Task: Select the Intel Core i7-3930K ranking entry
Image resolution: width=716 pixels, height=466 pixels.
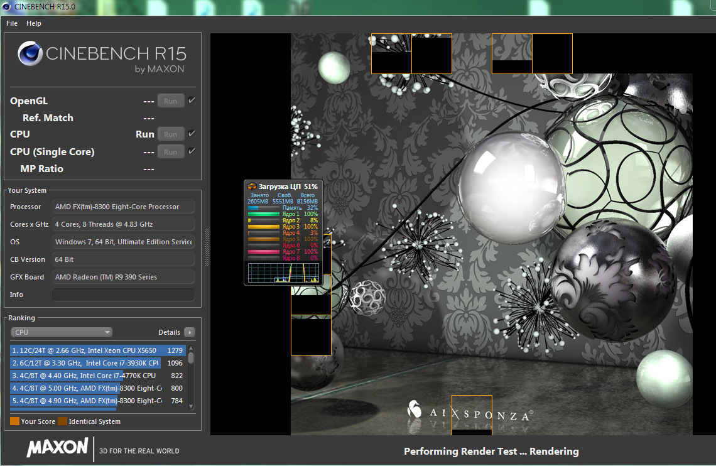Action: pos(98,363)
